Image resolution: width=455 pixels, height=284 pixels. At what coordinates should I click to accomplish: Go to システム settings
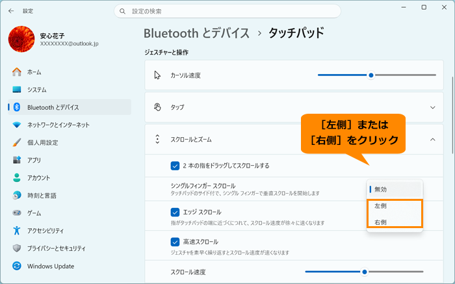70,90
